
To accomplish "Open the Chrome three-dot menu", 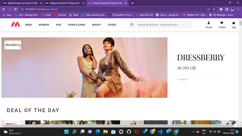I will tap(238, 9).
